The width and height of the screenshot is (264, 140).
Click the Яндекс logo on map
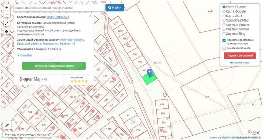tap(254, 133)
